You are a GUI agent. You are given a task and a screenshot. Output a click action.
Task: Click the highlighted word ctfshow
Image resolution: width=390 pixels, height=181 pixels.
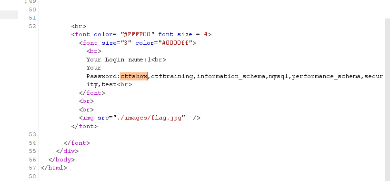(134, 76)
